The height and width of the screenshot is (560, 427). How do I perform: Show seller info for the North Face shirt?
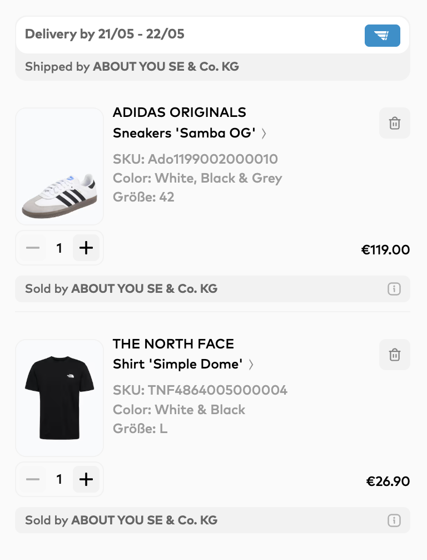(394, 520)
